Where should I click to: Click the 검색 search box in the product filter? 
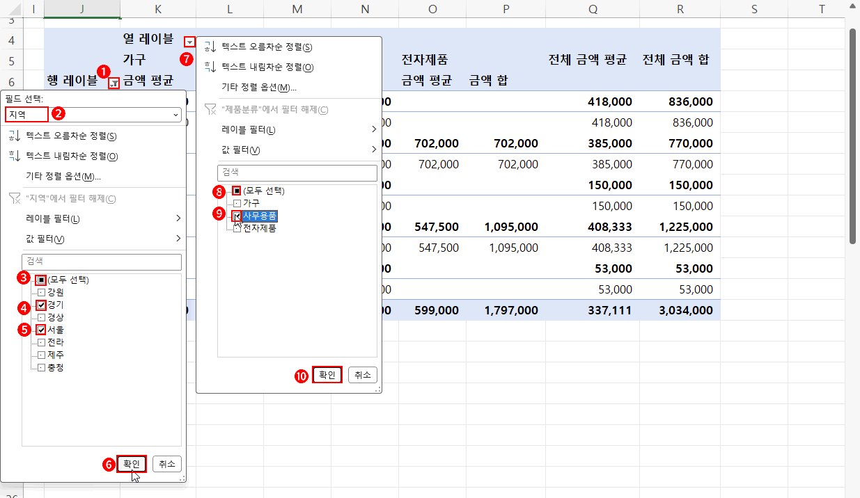[297, 172]
